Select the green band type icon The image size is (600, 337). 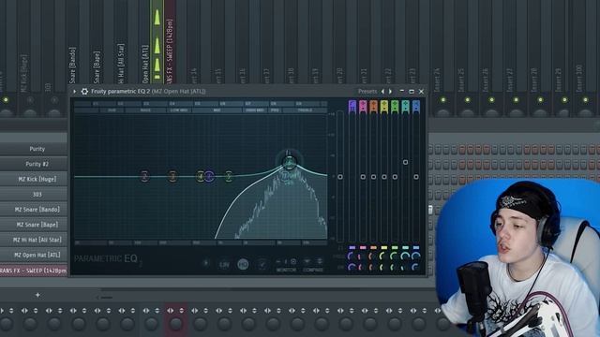click(395, 106)
